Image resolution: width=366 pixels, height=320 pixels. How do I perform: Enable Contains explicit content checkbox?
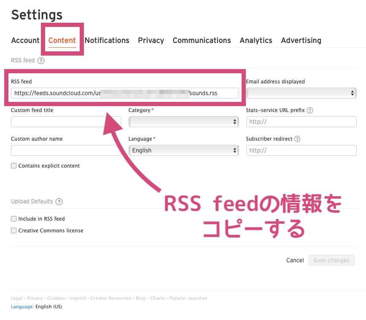click(14, 166)
